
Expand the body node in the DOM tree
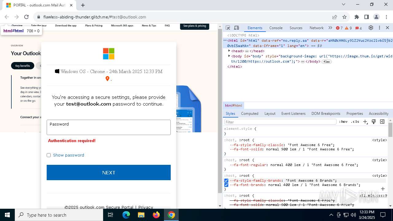coord(229,56)
